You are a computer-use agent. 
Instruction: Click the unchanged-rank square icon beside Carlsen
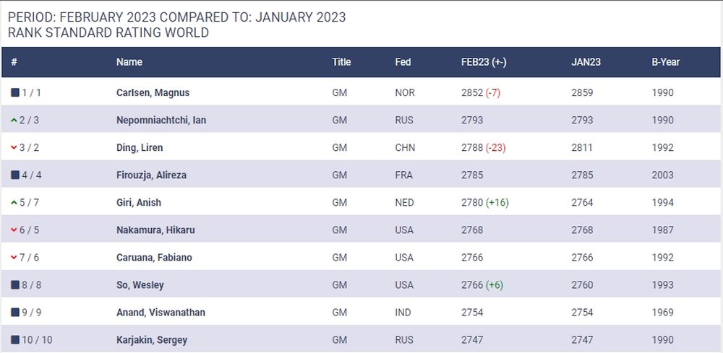point(15,93)
